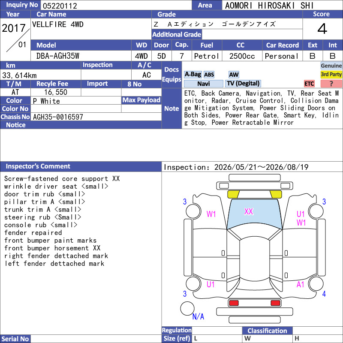Select the AW equipment badge
This screenshot has height=343, width=343.
[234, 75]
